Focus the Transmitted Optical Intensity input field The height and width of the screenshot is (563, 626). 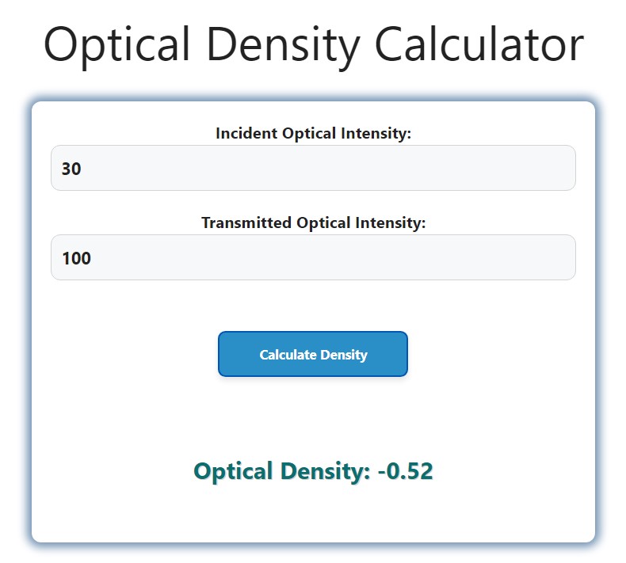pyautogui.click(x=313, y=257)
